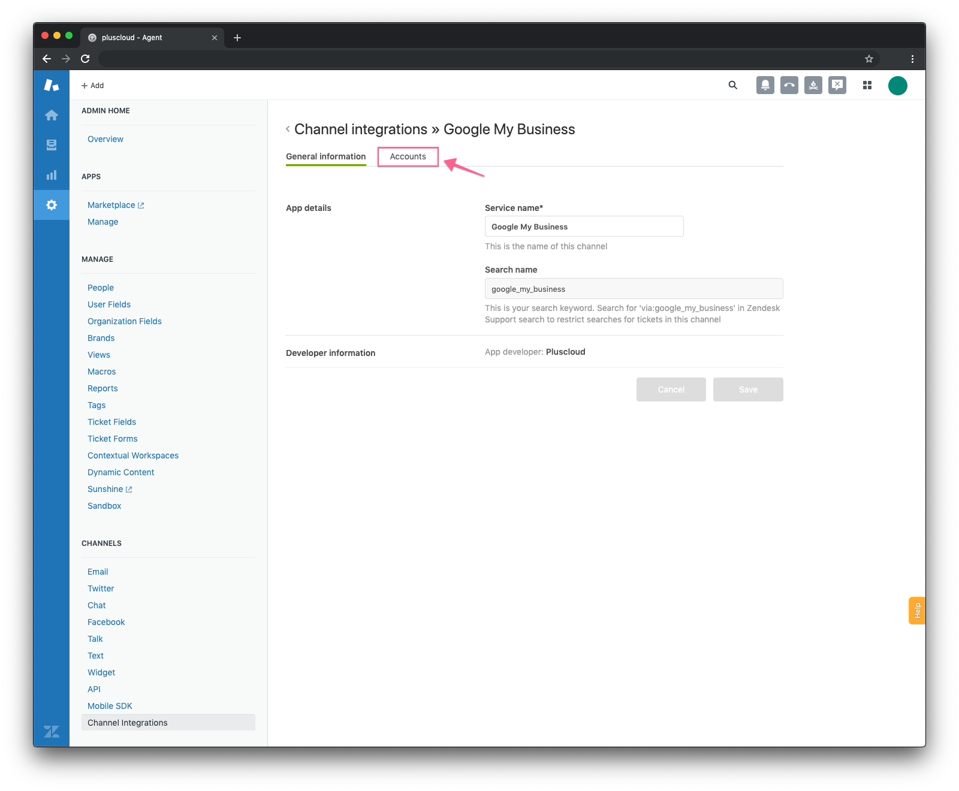Open the Sandbox link
The width and height of the screenshot is (959, 791).
104,506
